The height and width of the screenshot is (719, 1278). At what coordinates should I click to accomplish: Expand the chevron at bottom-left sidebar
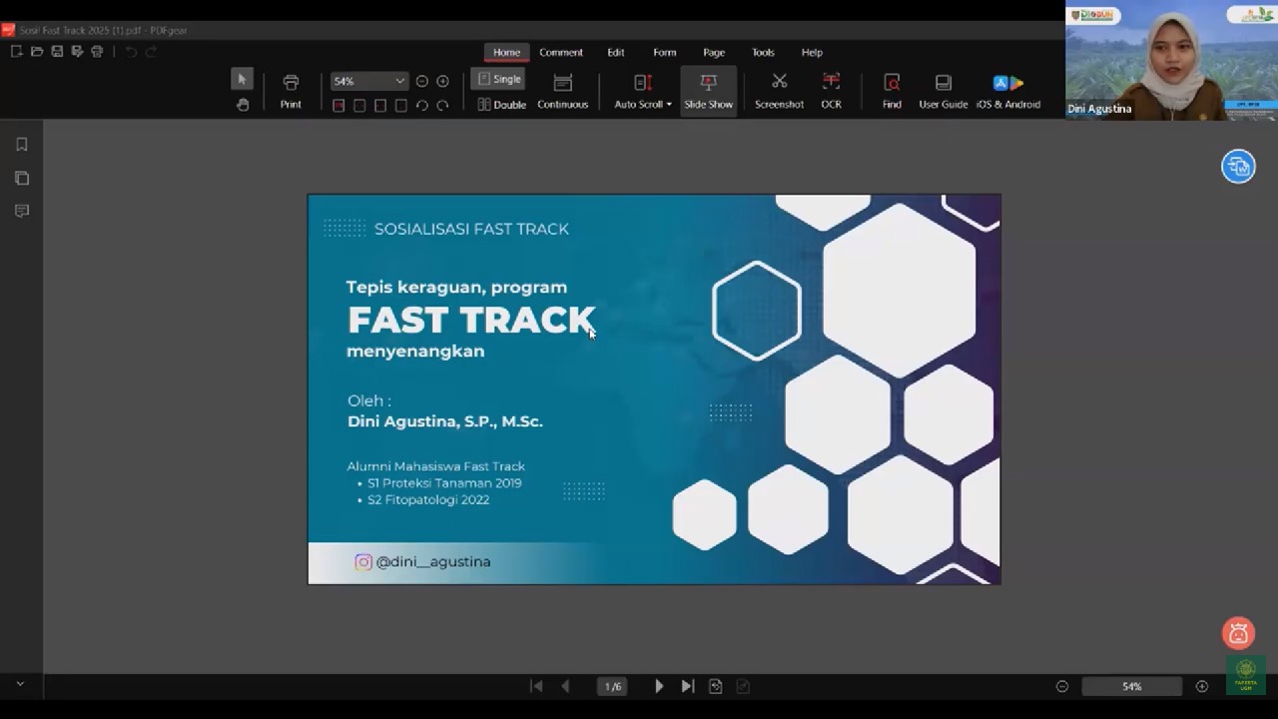20,684
